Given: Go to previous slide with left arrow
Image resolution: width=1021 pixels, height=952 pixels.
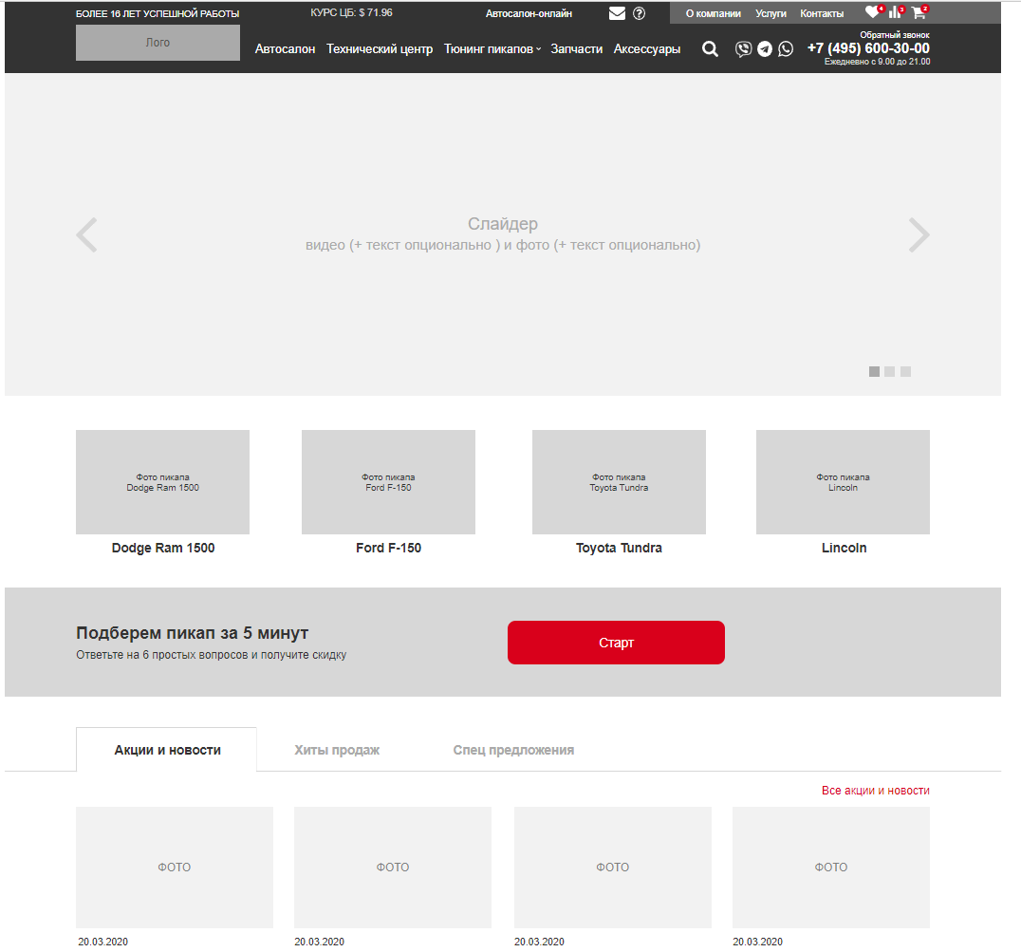Looking at the screenshot, I should tap(86, 234).
